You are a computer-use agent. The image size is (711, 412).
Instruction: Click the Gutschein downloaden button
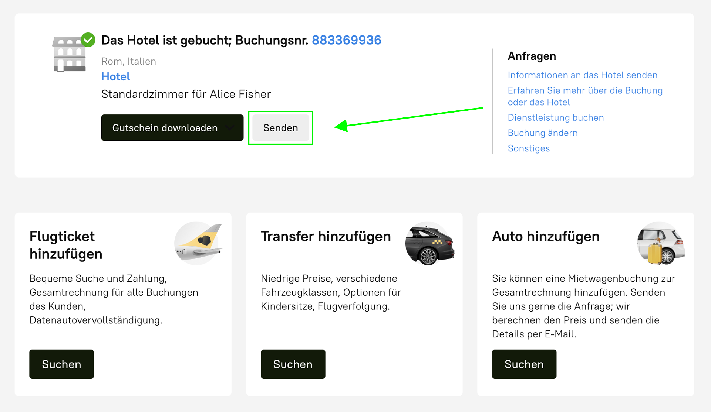coord(165,128)
